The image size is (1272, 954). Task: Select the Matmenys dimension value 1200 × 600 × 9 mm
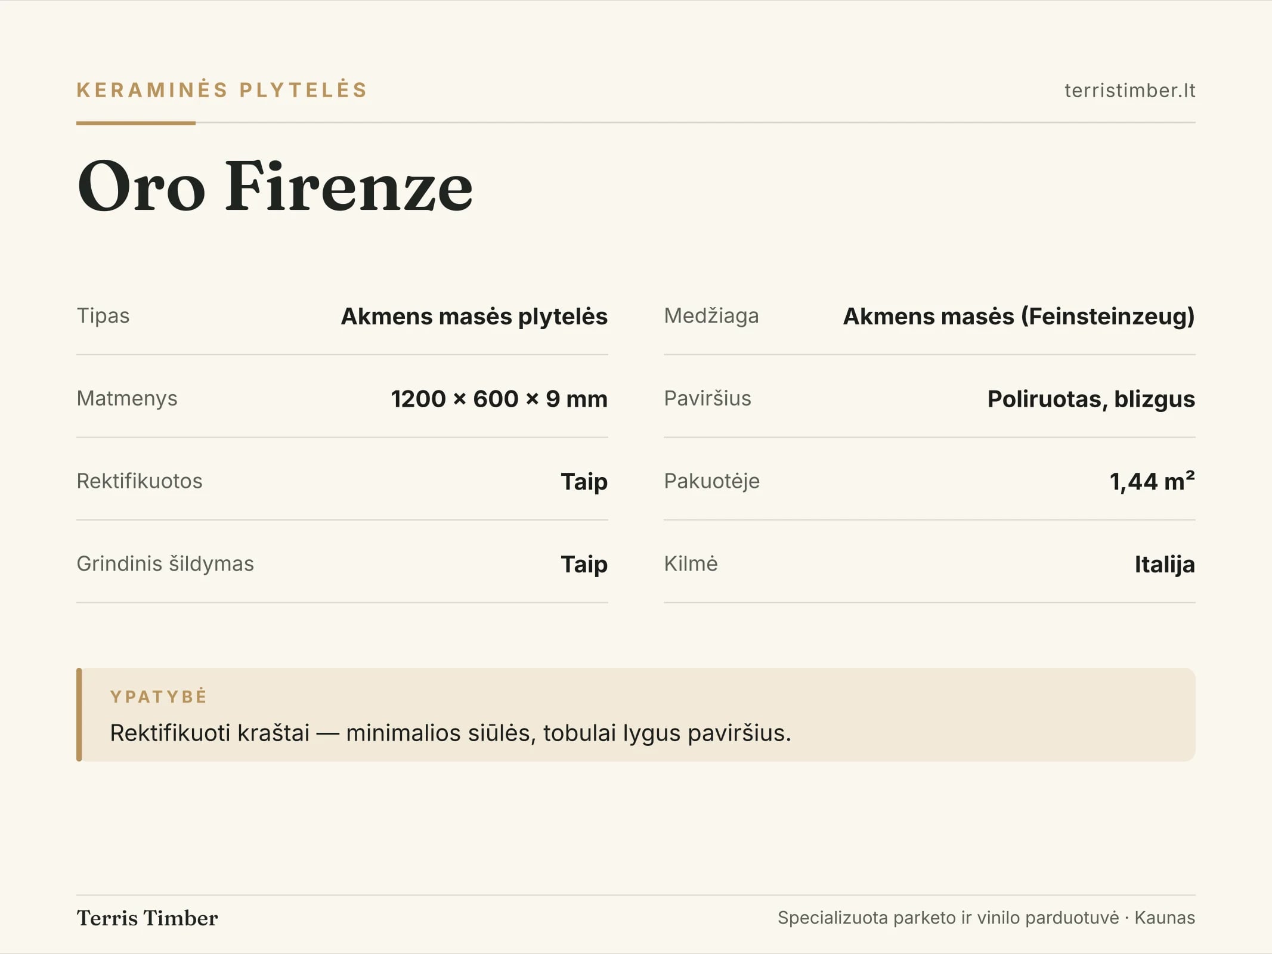pos(499,399)
